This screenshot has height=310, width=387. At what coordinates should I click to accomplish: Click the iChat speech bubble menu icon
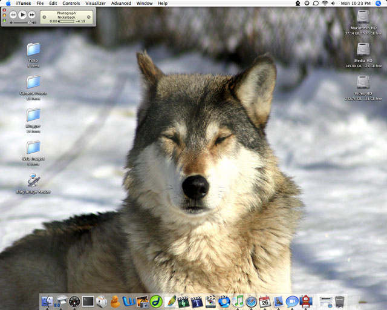coord(316,3)
